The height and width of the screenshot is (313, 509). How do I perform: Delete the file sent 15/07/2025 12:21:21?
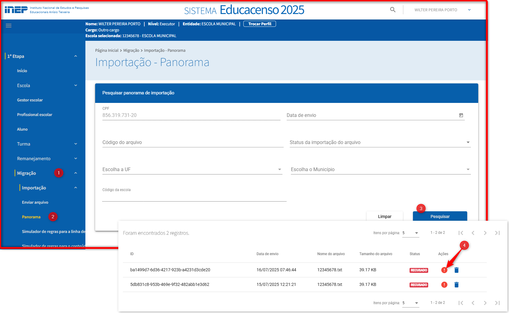pos(457,285)
